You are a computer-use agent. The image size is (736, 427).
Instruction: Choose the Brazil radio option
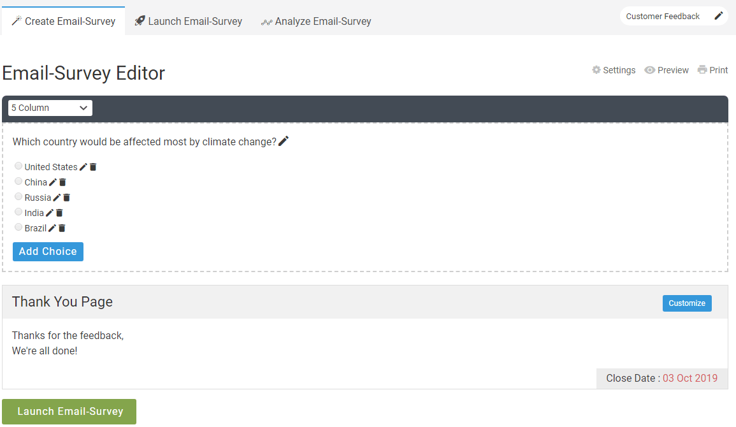(18, 228)
